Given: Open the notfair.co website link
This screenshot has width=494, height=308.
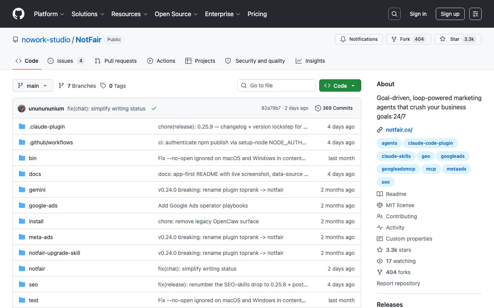Looking at the screenshot, I should tap(399, 130).
